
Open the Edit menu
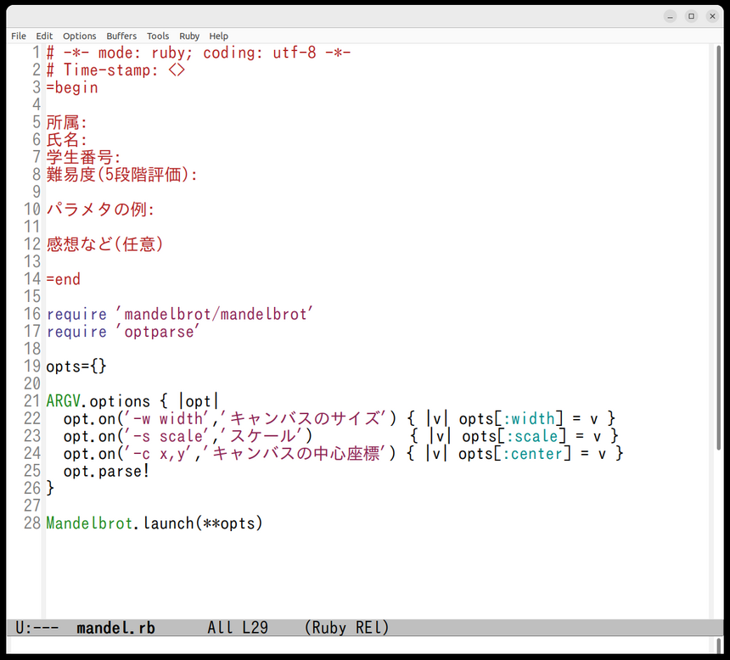[x=44, y=36]
